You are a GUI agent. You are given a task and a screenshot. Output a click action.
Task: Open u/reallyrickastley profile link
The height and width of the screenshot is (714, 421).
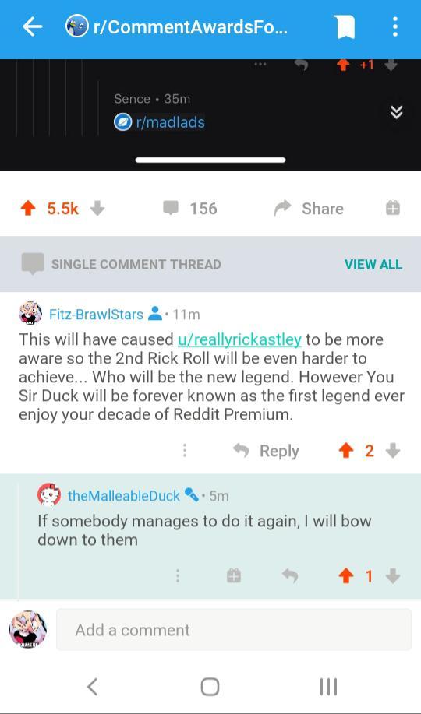[239, 339]
